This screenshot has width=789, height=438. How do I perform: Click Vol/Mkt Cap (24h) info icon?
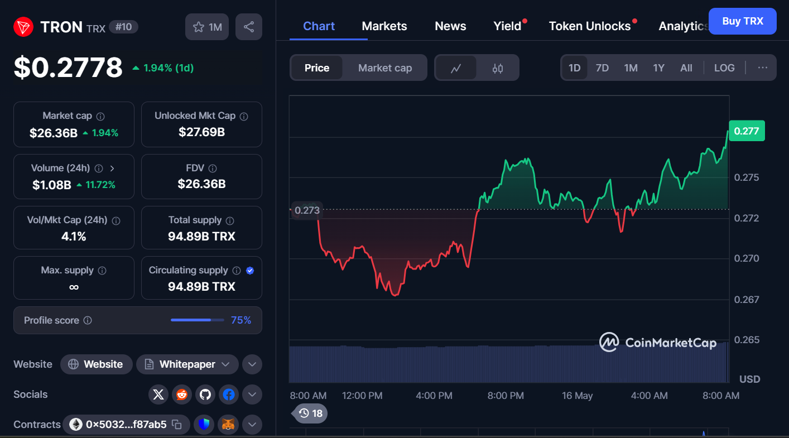[x=116, y=220]
